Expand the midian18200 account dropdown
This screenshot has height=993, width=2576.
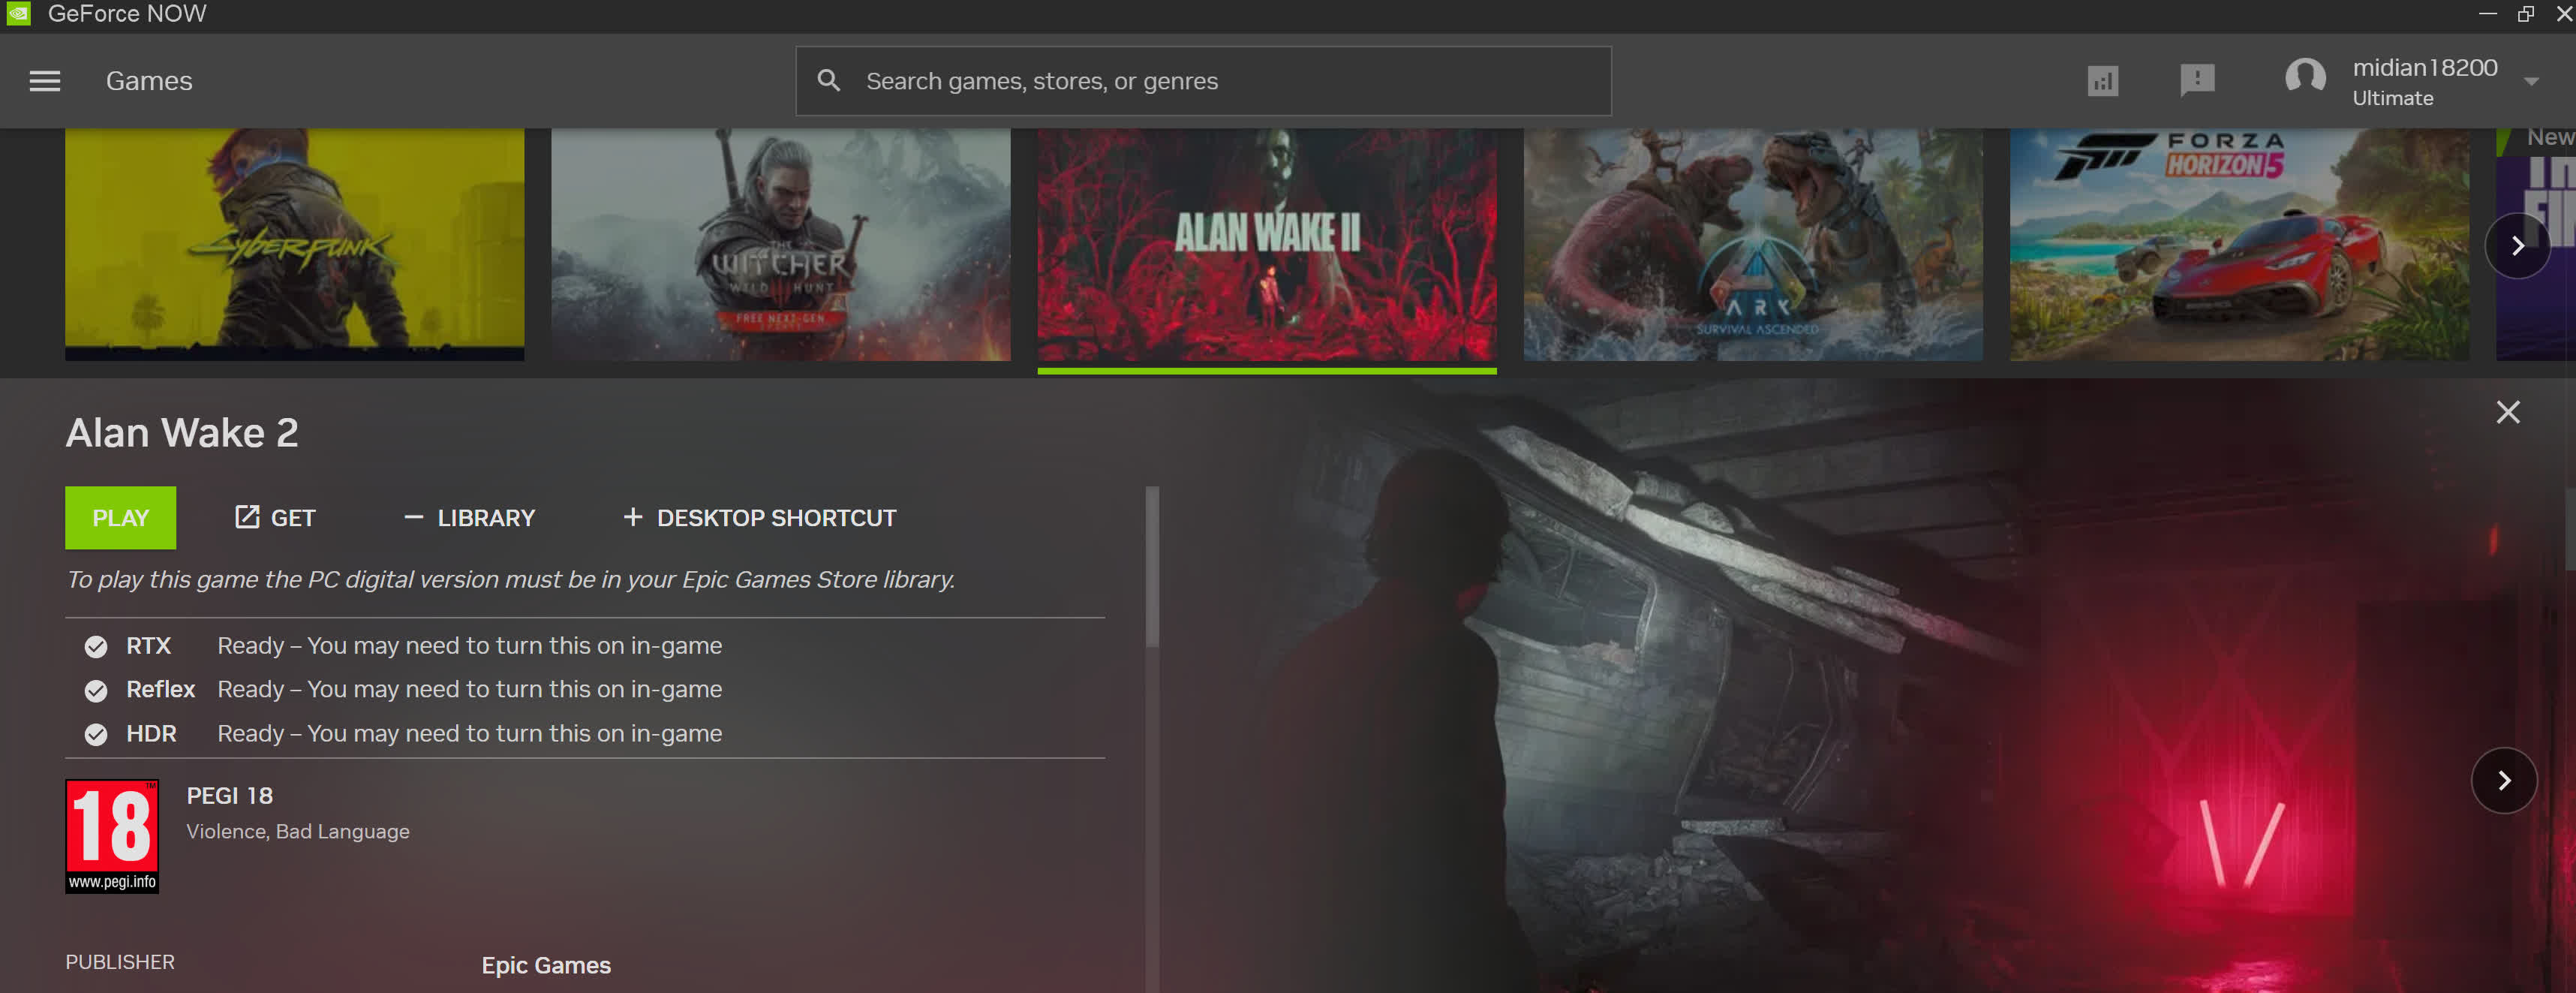2530,82
